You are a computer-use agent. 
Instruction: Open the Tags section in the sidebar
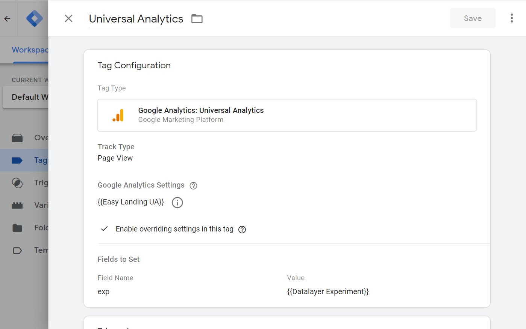(24, 160)
